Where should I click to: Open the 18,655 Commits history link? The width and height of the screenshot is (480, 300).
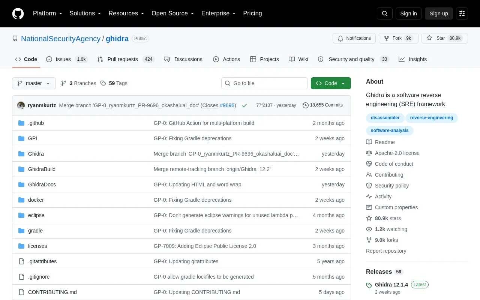(x=322, y=105)
